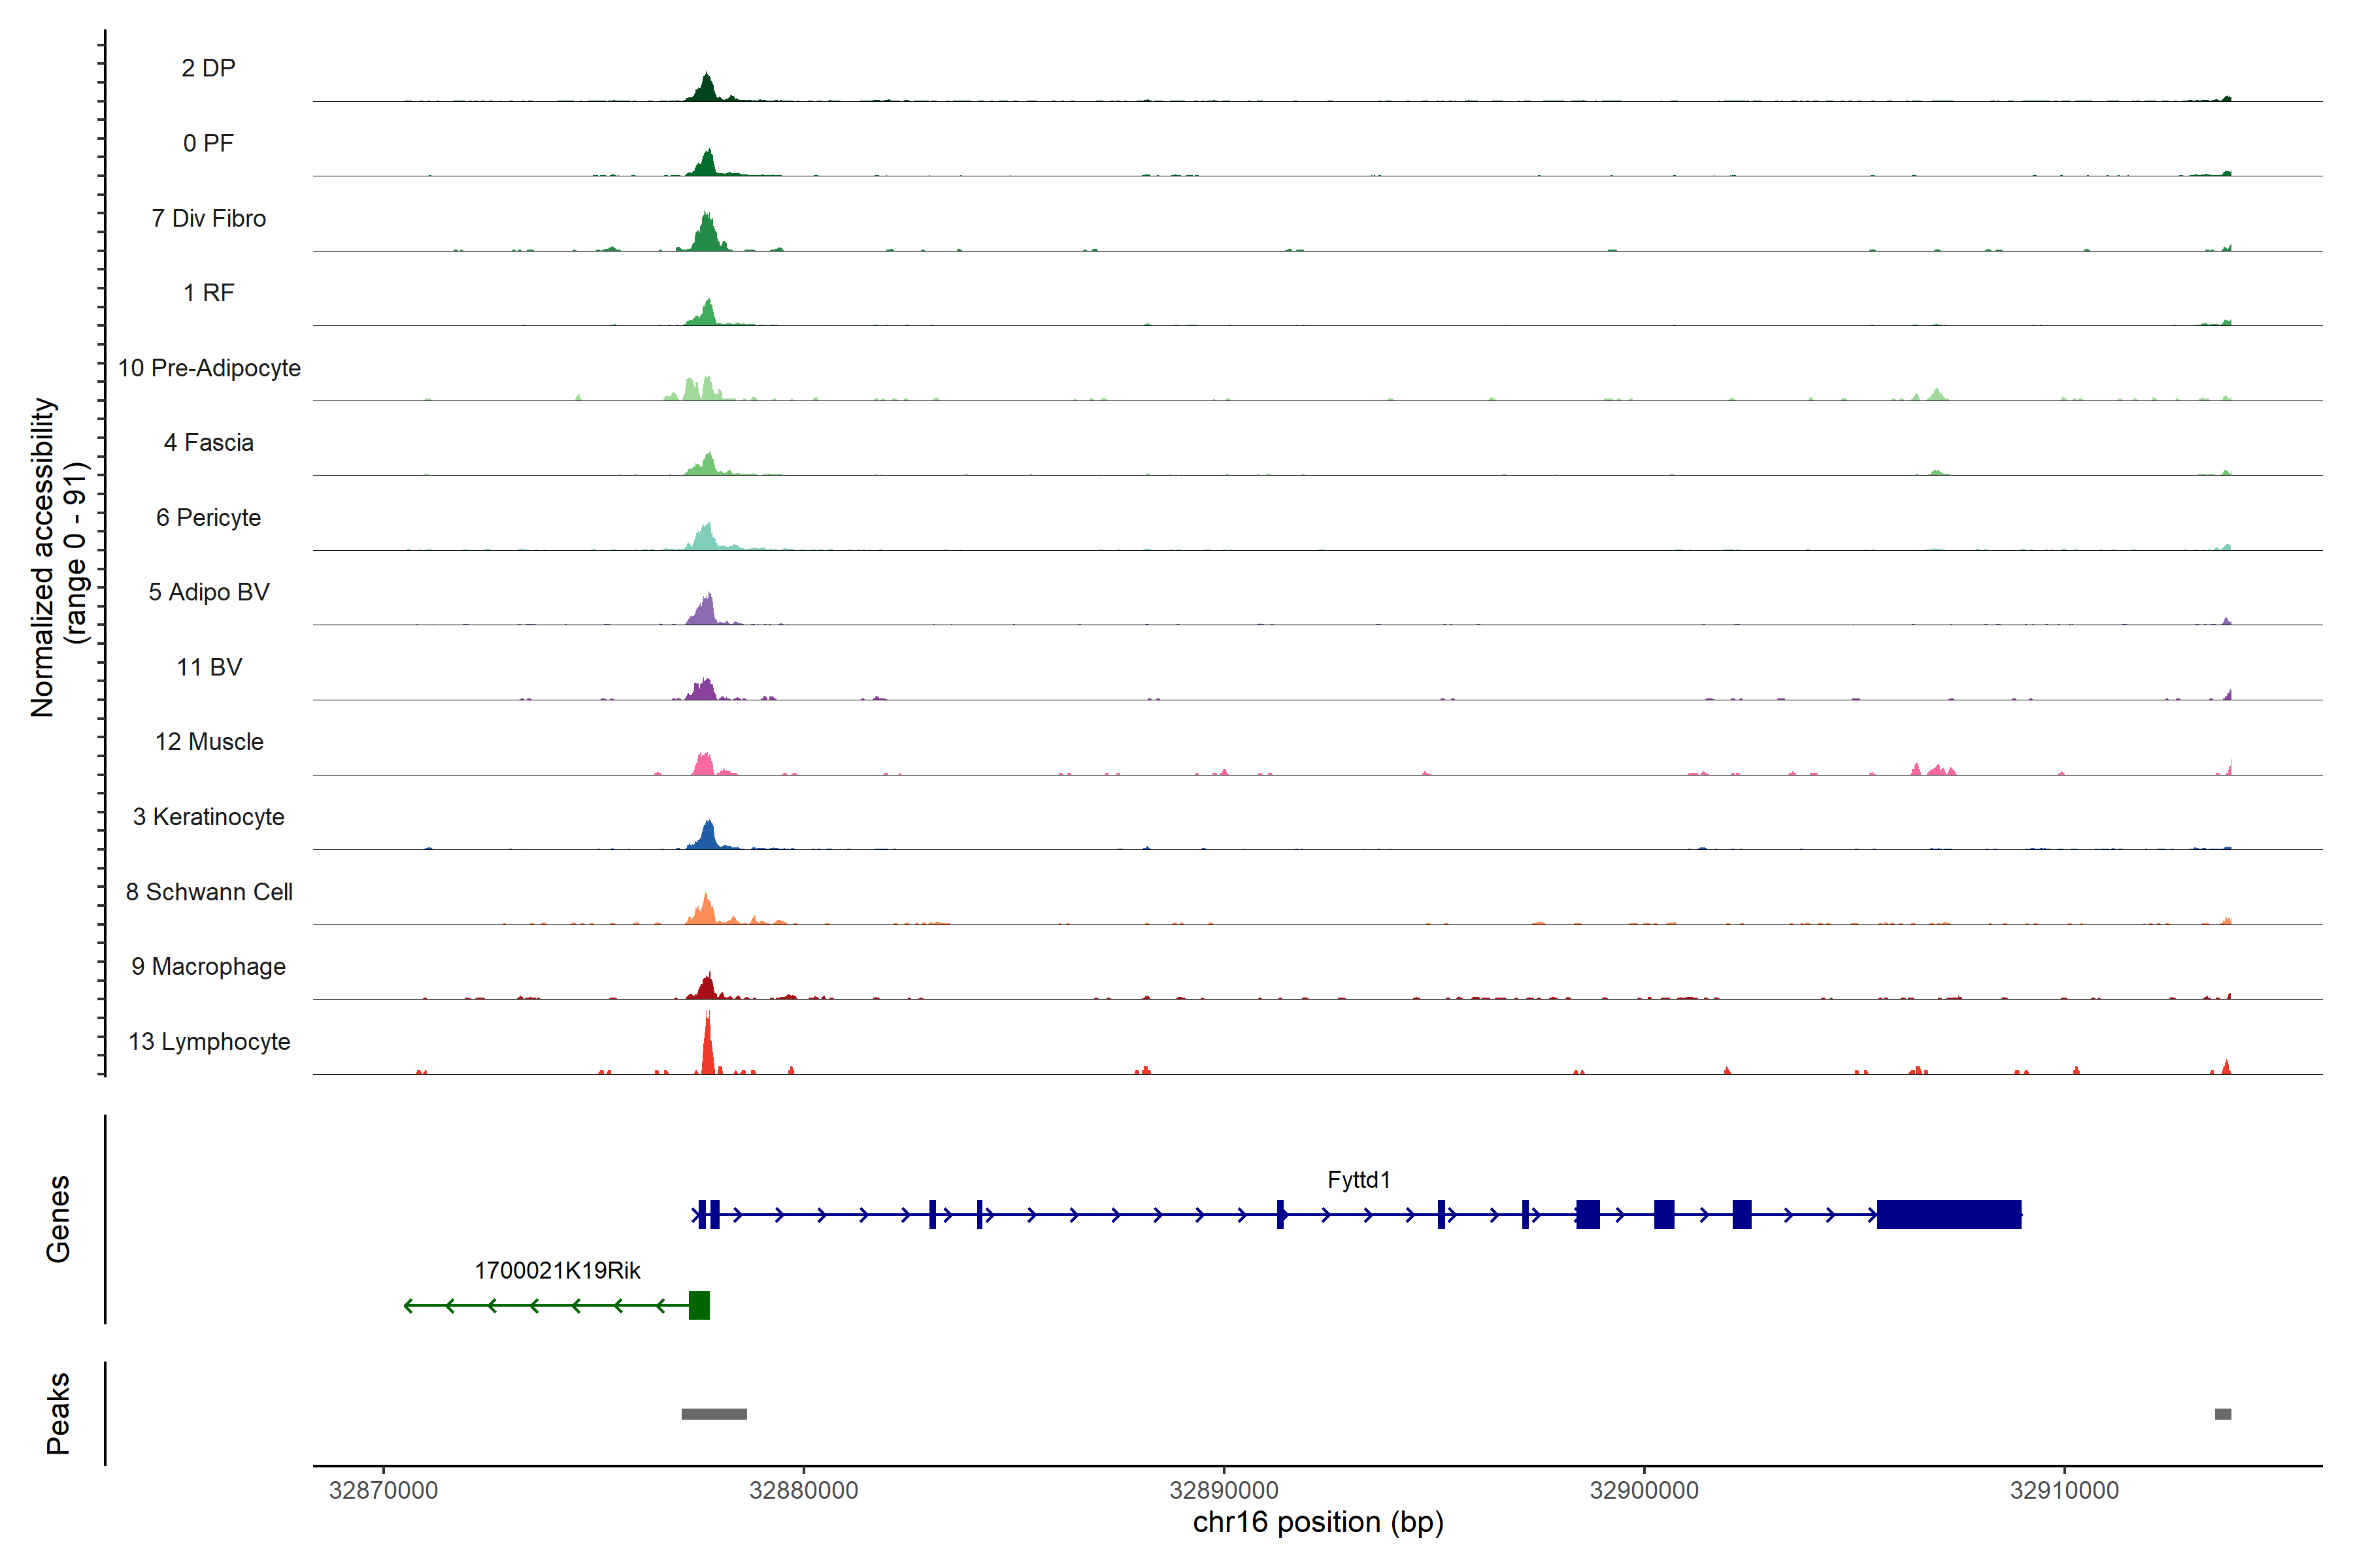Click the Peaks panel label
2353x1568 pixels.
click(58, 1413)
